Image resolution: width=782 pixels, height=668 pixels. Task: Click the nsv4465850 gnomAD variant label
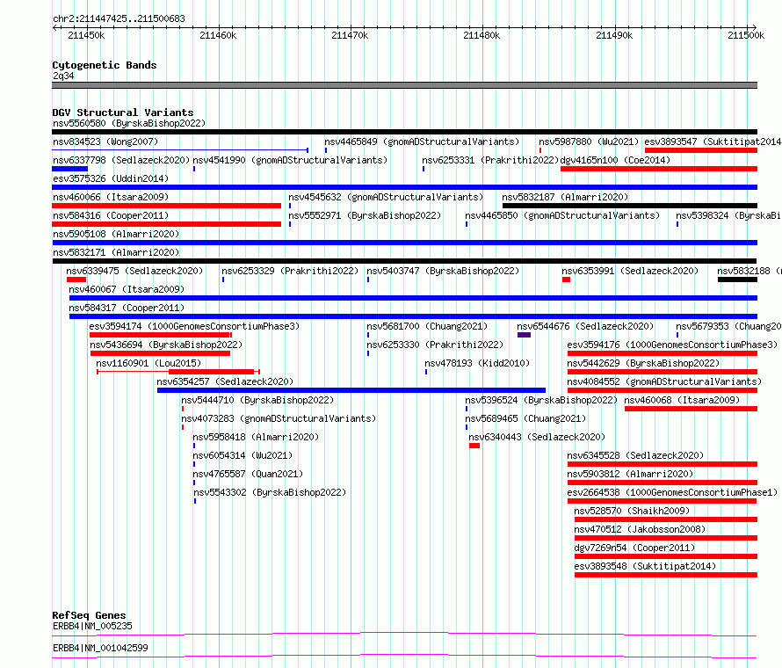tap(562, 215)
